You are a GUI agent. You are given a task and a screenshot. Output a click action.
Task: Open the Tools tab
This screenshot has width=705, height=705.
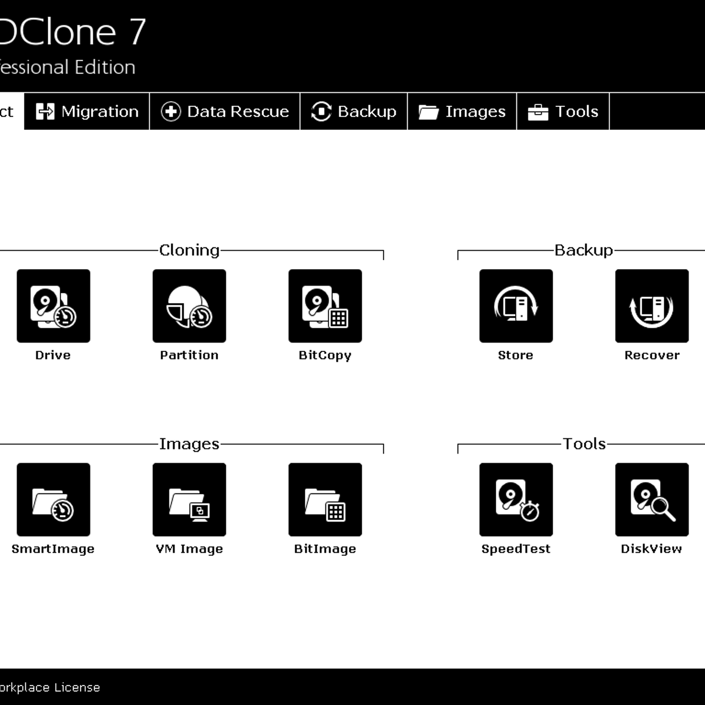click(x=563, y=111)
